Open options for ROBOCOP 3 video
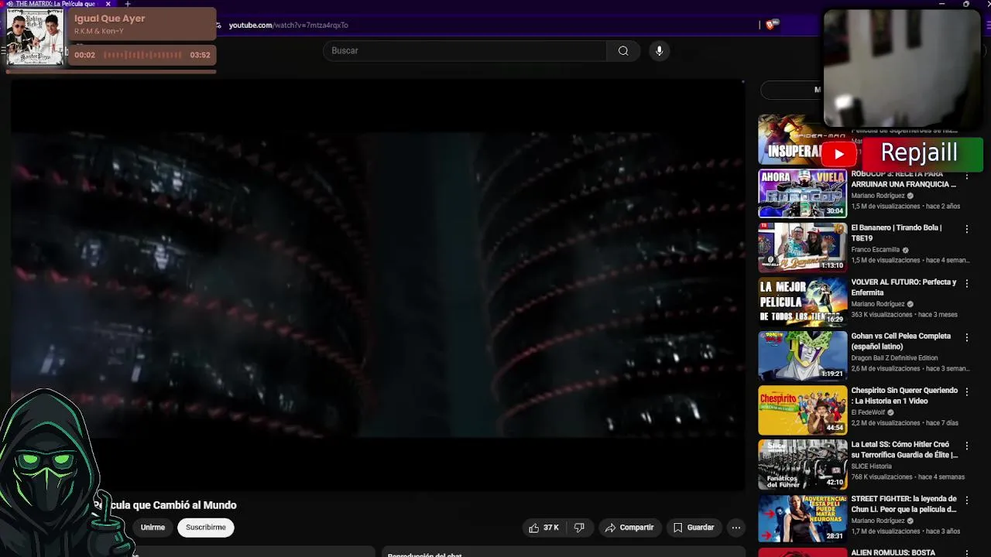The height and width of the screenshot is (557, 991). tap(966, 176)
